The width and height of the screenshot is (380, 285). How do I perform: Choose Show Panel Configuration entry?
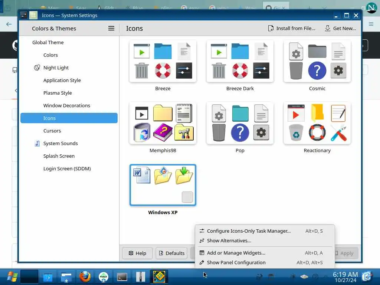pyautogui.click(x=265, y=262)
